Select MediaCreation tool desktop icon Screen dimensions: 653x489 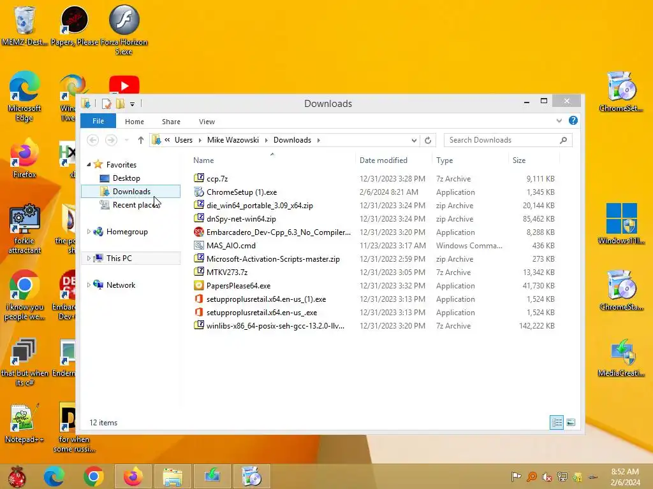[621, 358]
